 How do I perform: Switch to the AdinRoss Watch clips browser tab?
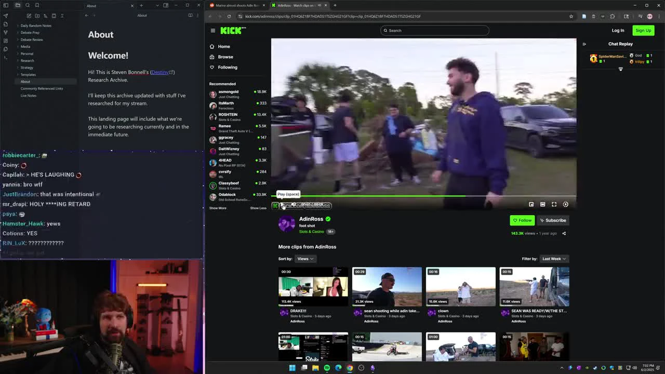299,5
